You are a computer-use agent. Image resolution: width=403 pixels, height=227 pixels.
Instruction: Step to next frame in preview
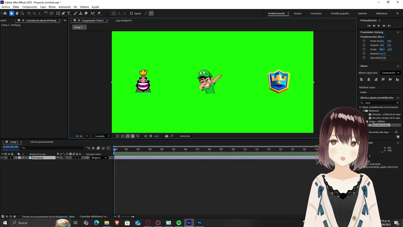pos(384,26)
